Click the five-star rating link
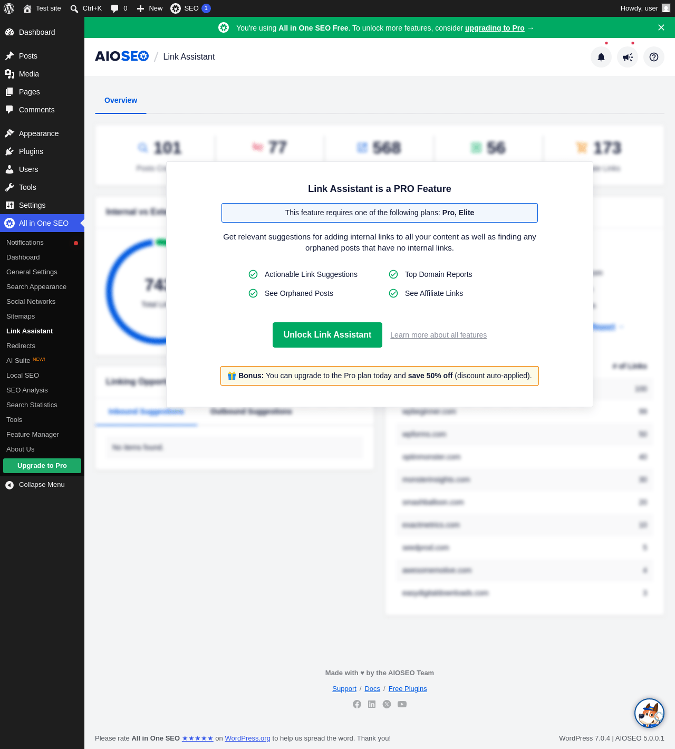Viewport: 675px width, 749px height. [198, 738]
